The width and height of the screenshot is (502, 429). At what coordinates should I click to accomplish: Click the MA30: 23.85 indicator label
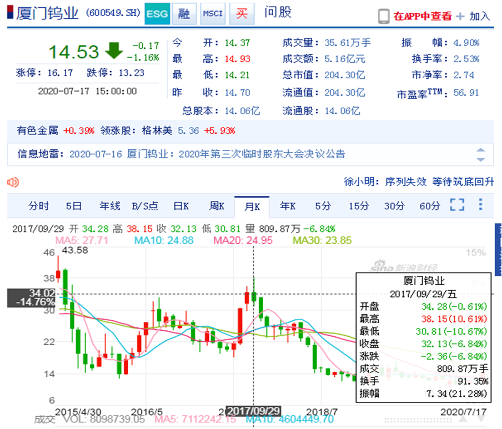point(322,240)
